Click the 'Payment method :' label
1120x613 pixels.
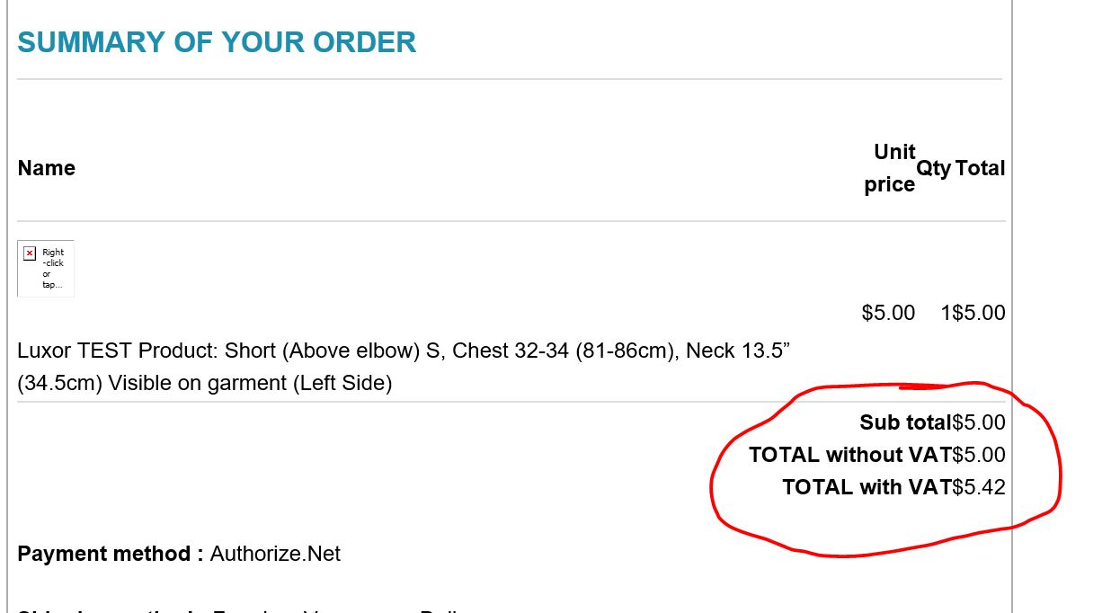[111, 554]
